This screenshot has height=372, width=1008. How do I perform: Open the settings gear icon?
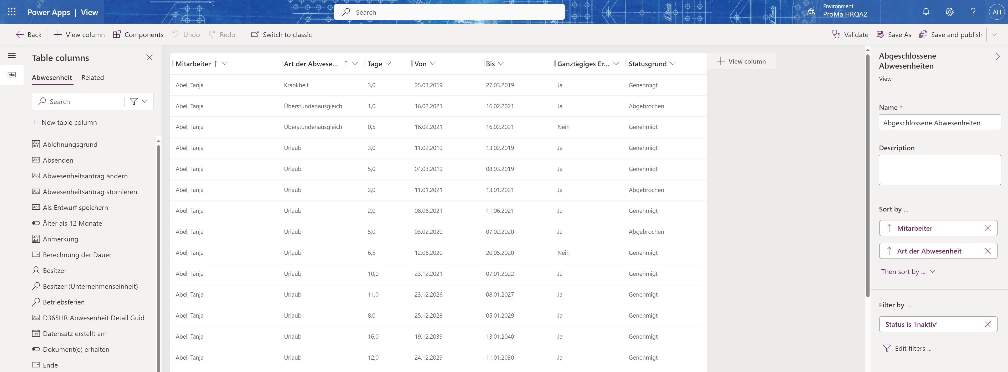coord(949,12)
